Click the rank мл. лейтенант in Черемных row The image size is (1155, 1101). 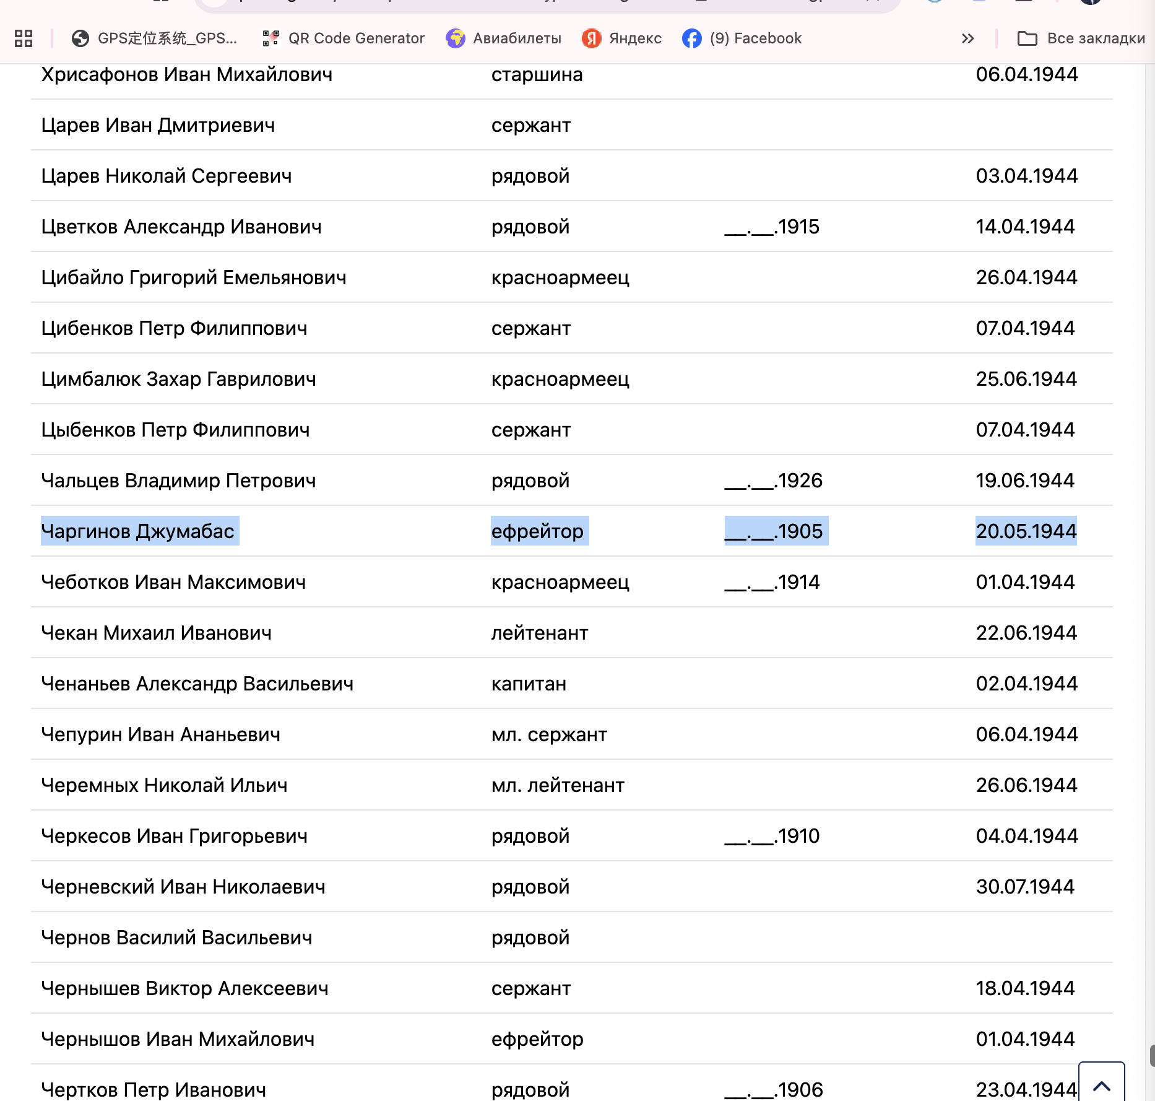tap(558, 785)
